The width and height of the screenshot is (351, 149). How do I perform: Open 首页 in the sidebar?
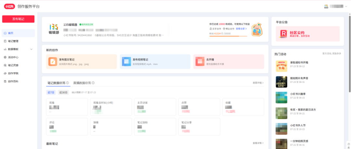click(18, 33)
